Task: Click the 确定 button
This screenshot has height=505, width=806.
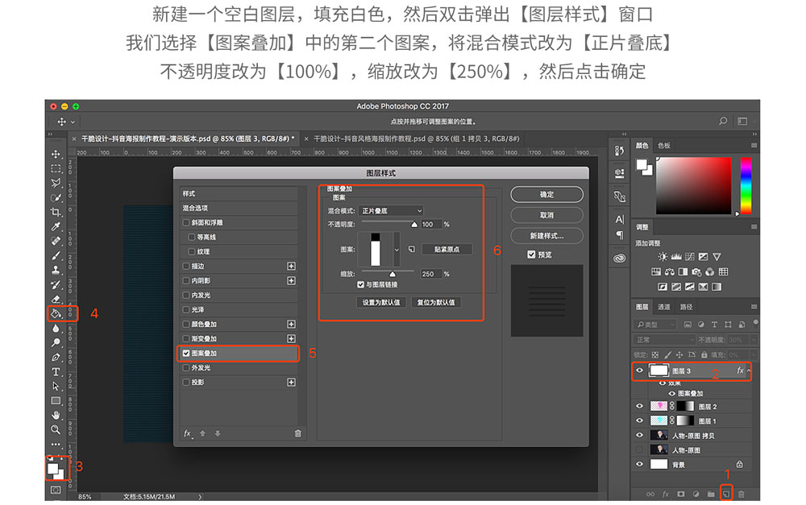Action: click(547, 194)
